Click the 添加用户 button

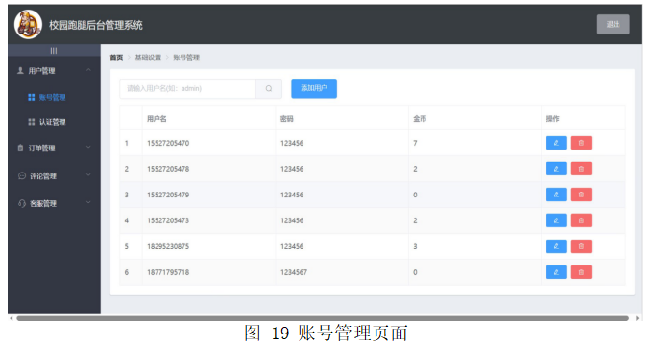pyautogui.click(x=314, y=88)
